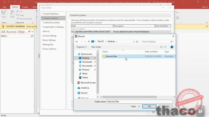Go back using the Browse back arrow
209x117 pixels.
(77, 41)
